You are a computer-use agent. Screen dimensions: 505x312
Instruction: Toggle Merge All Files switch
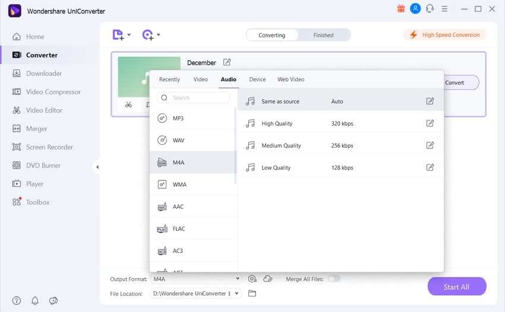click(334, 279)
